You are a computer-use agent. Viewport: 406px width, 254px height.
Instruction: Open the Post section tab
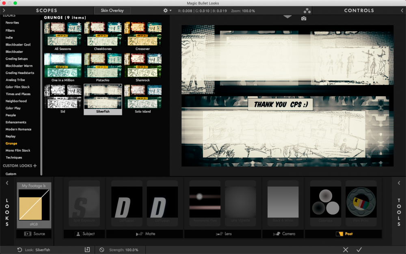(x=343, y=234)
